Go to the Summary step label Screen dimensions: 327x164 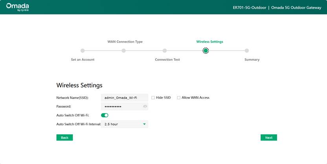pos(252,60)
